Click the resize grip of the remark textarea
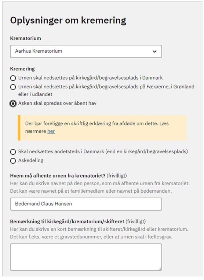 pos(160,269)
